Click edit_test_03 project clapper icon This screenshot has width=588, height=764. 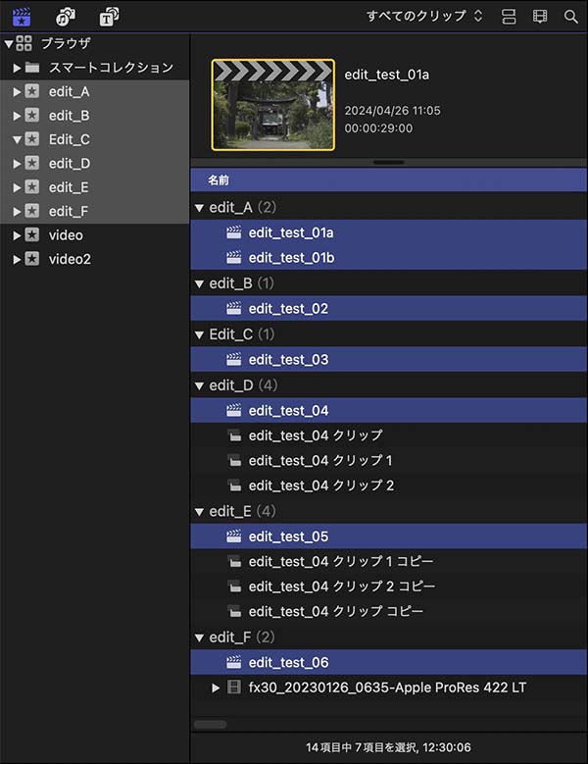click(x=233, y=359)
